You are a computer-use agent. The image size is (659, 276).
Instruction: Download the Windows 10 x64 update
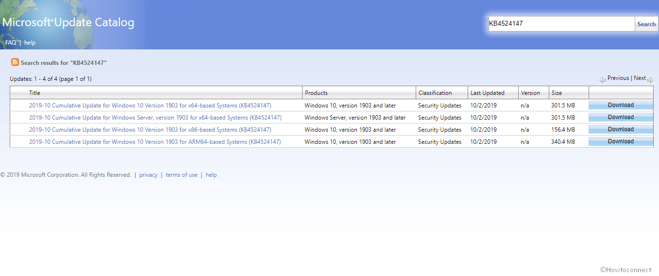point(621,105)
